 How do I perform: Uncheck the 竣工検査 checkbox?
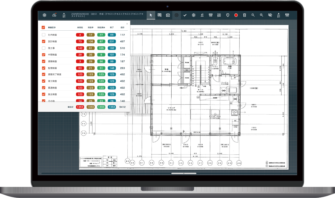click(43, 81)
